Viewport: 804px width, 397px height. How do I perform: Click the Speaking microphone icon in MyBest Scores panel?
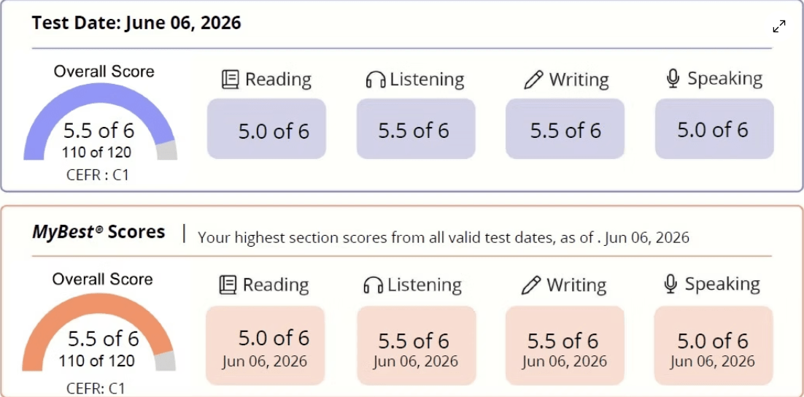point(670,284)
